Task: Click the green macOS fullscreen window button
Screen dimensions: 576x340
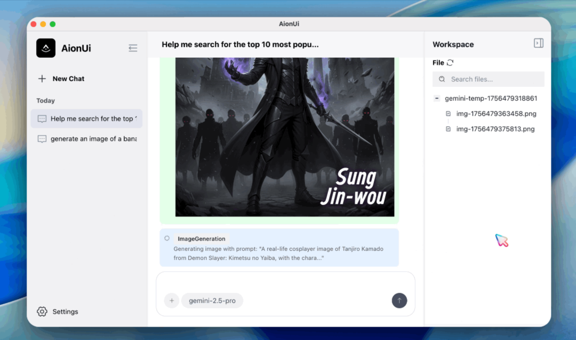Action: tap(53, 24)
